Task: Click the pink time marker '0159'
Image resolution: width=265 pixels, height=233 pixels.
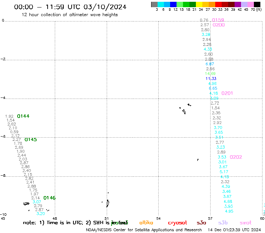Action: [218, 20]
